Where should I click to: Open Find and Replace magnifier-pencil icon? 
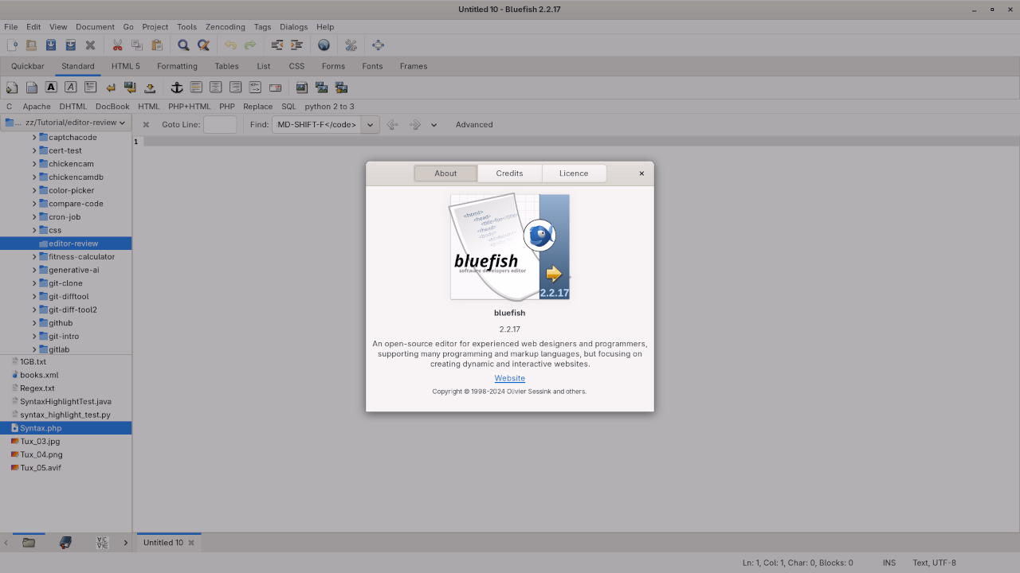coord(203,45)
